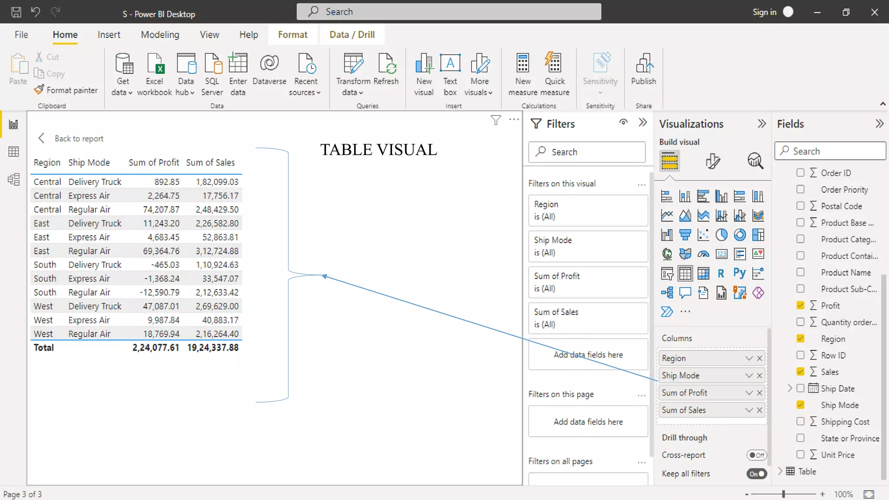Check the Shipping Cost field

tap(800, 421)
